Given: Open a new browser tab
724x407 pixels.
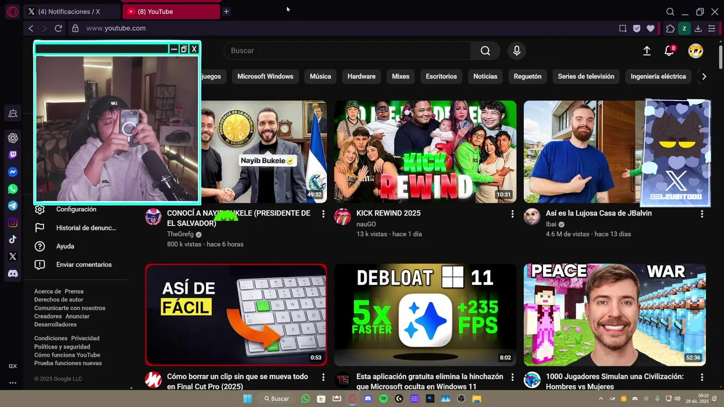Looking at the screenshot, I should pos(226,11).
